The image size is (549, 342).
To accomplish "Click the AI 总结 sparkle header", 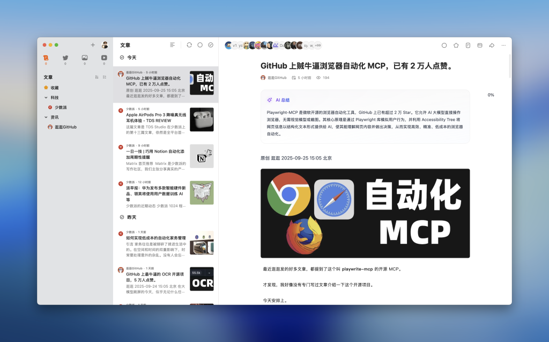I will pyautogui.click(x=278, y=100).
